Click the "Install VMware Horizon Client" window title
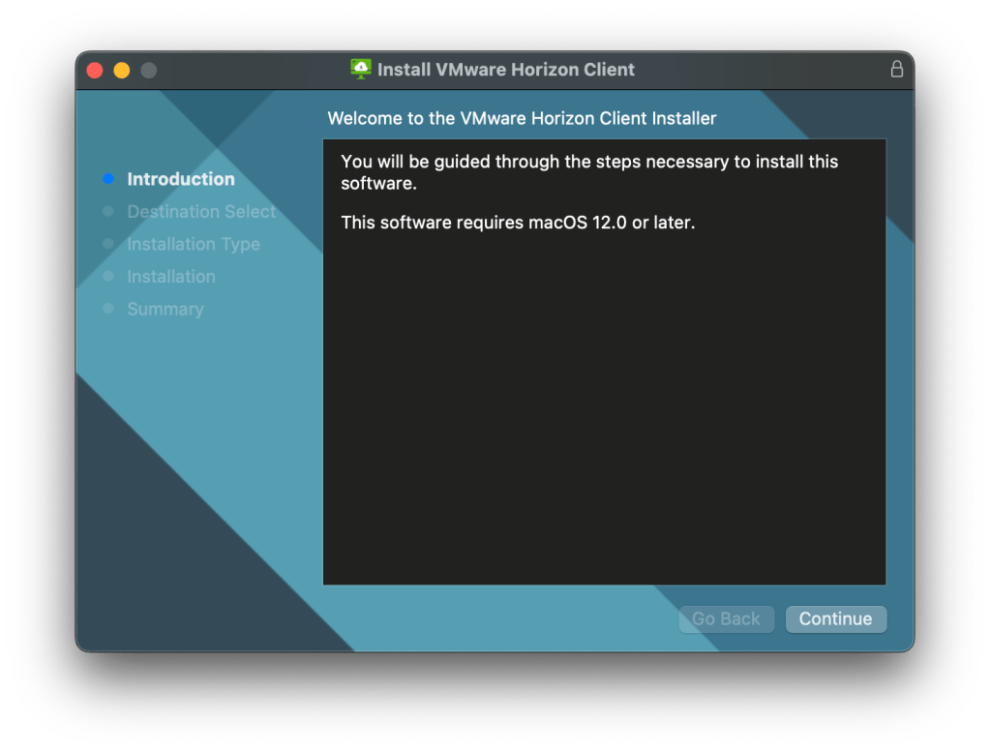The width and height of the screenshot is (990, 752). click(x=505, y=70)
